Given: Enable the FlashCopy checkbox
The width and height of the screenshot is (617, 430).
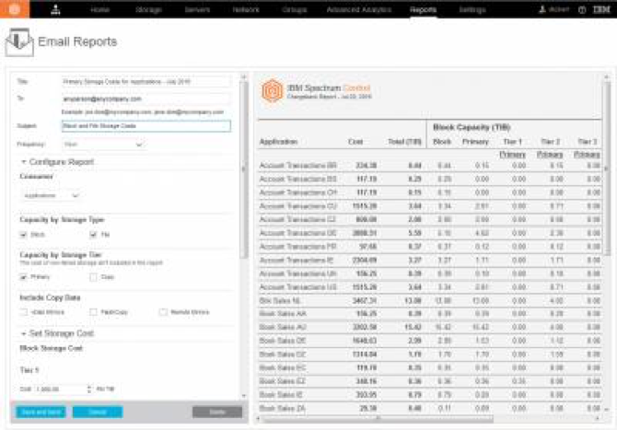Looking at the screenshot, I should pyautogui.click(x=93, y=312).
